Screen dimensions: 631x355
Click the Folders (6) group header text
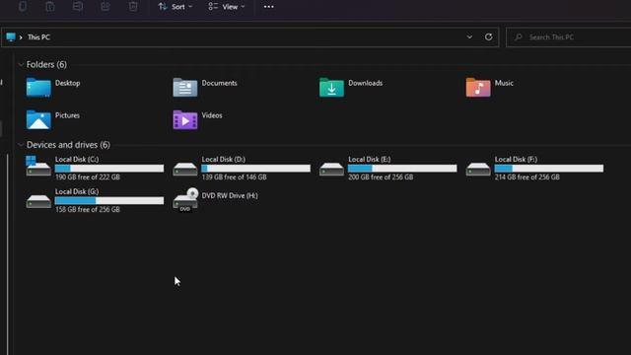[x=46, y=64]
